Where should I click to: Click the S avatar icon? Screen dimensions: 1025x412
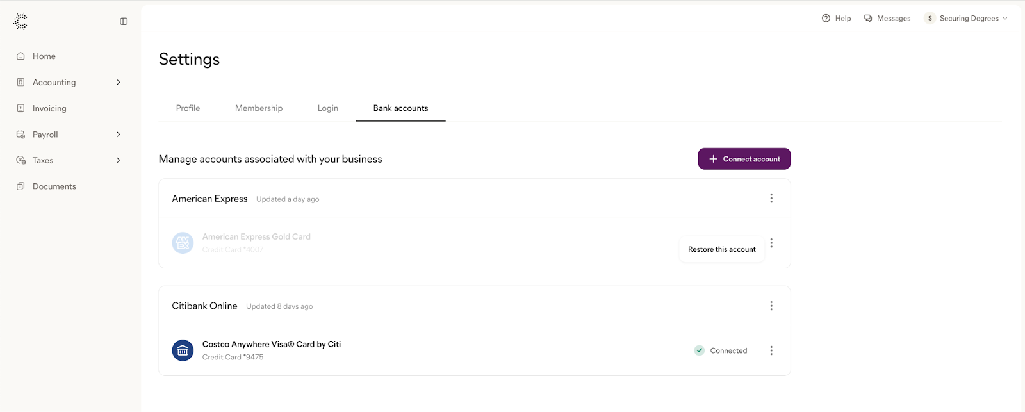pyautogui.click(x=930, y=18)
